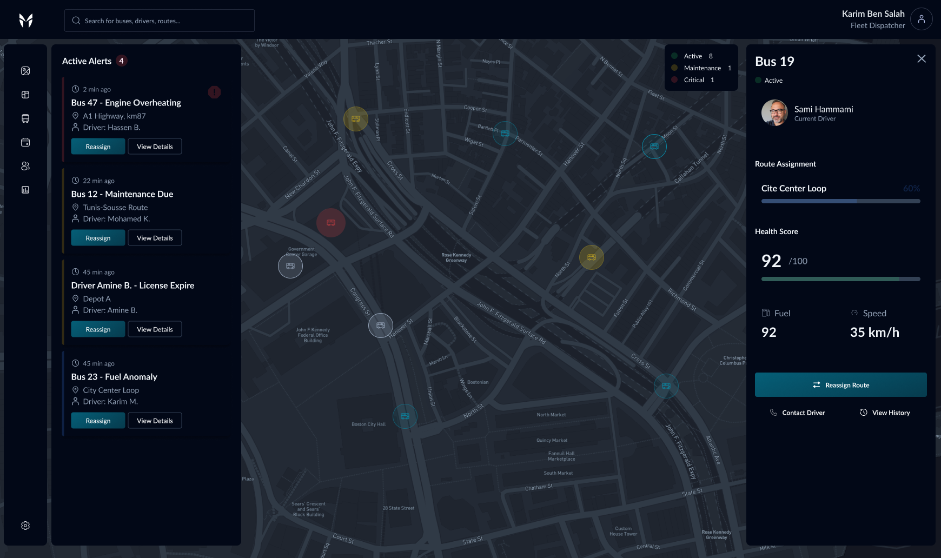View details for Bus 12 alert
This screenshot has height=558, width=941.
[x=155, y=238]
